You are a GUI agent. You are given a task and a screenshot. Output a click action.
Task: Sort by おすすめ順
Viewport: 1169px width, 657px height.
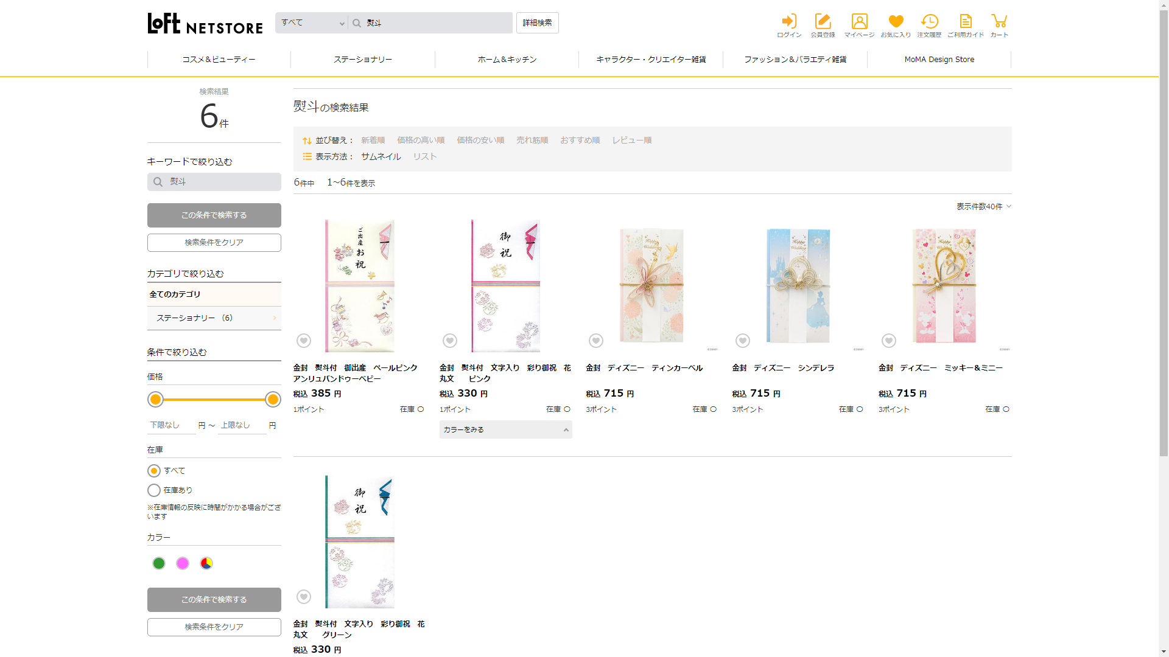click(x=580, y=141)
